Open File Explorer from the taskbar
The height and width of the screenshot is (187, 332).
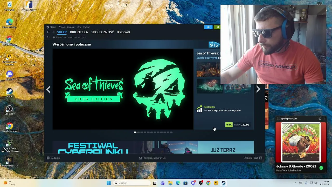pyautogui.click(x=170, y=183)
